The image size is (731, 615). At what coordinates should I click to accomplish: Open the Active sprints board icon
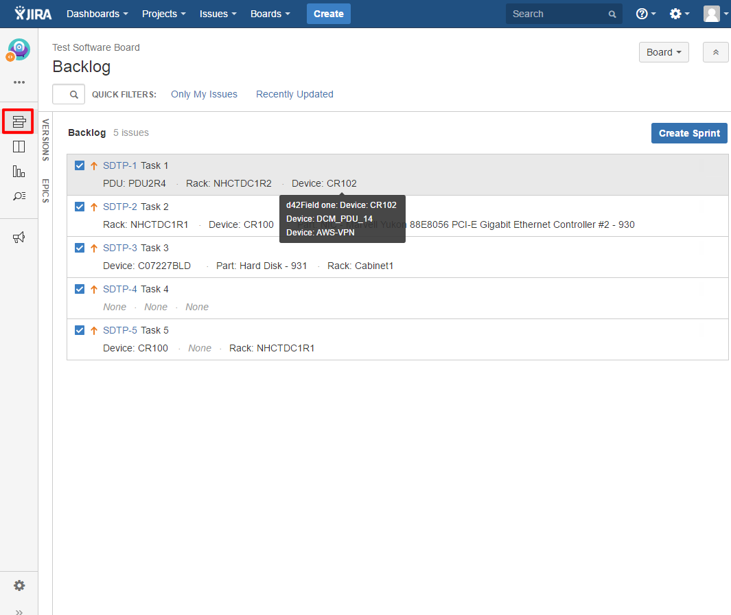[19, 147]
